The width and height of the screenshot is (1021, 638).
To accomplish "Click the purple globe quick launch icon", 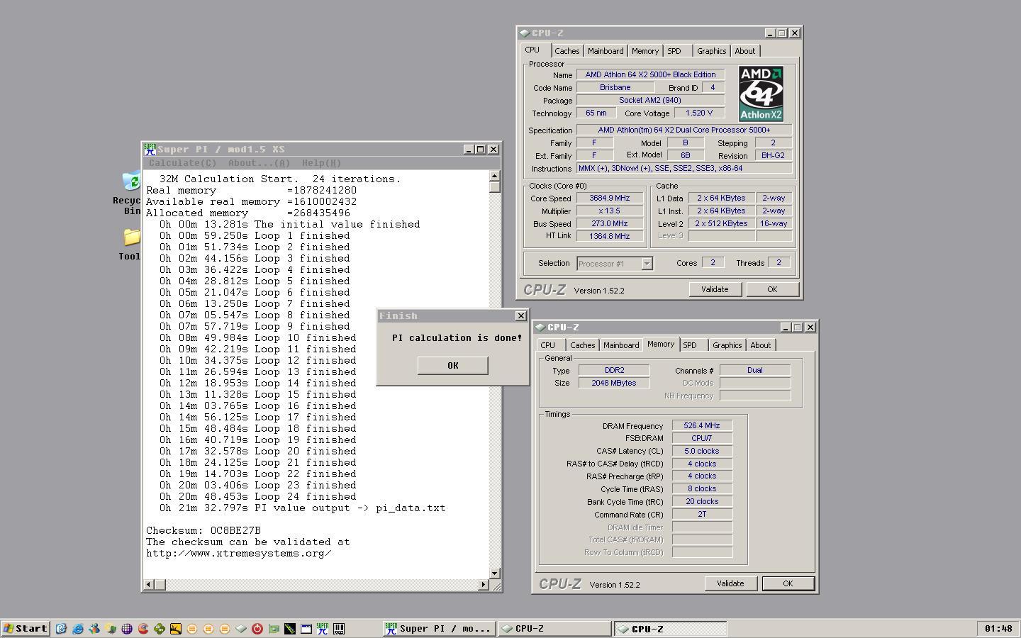I will pos(127,628).
